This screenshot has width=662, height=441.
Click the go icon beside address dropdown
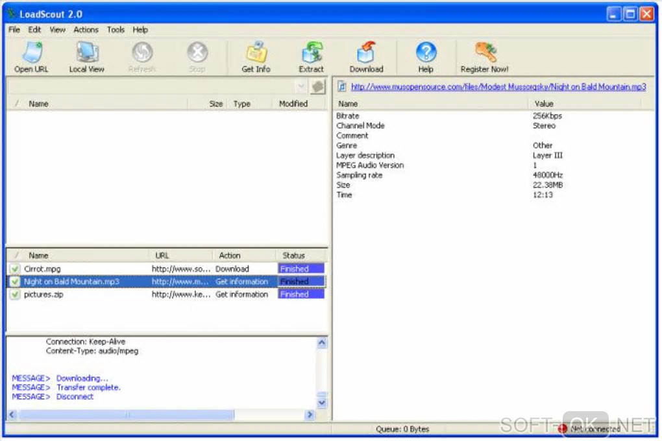tap(317, 87)
